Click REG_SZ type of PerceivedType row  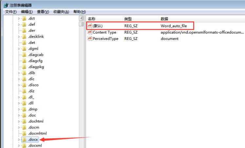131,39
